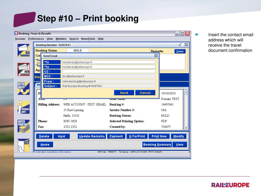Click the address line 35 East Lansing
The image size is (261, 196).
coord(73,110)
